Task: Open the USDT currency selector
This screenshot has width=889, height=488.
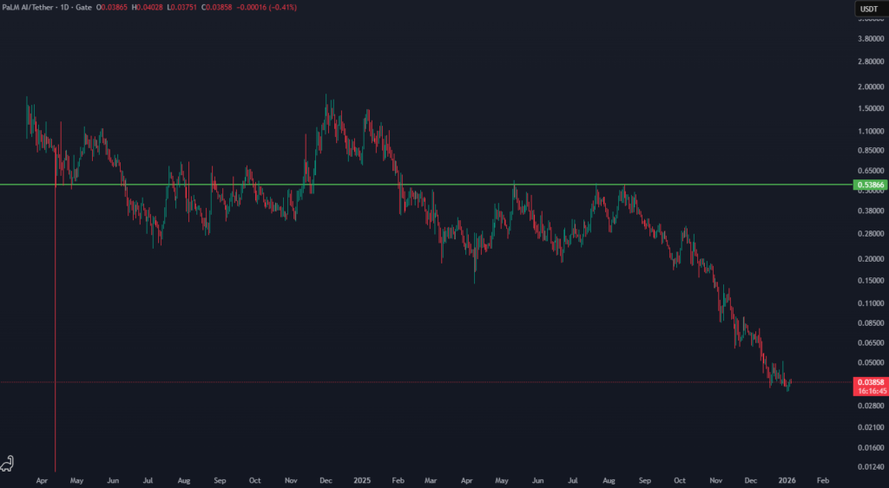Action: pos(866,10)
